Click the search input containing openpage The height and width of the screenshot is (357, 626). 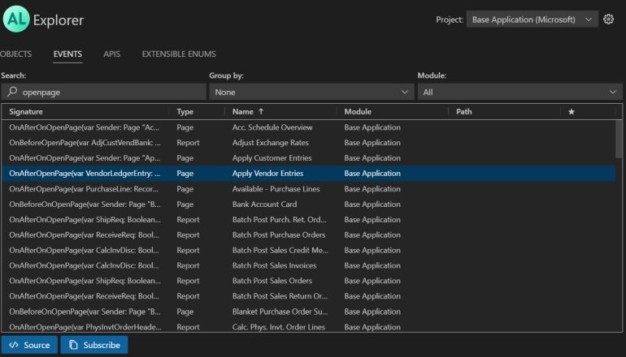(x=106, y=92)
